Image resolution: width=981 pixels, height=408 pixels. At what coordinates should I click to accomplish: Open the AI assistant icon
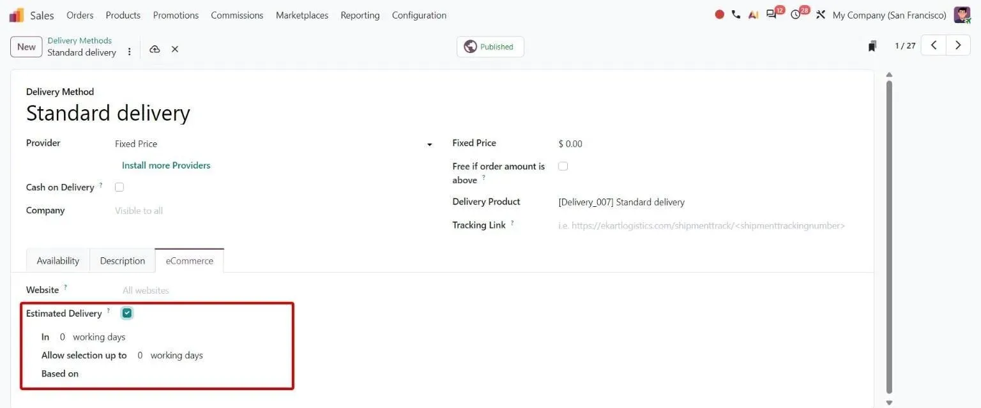click(754, 15)
